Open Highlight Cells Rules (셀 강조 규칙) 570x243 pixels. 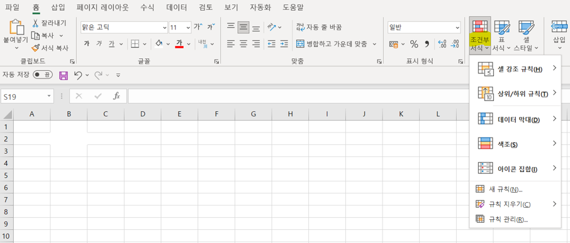pyautogui.click(x=515, y=69)
